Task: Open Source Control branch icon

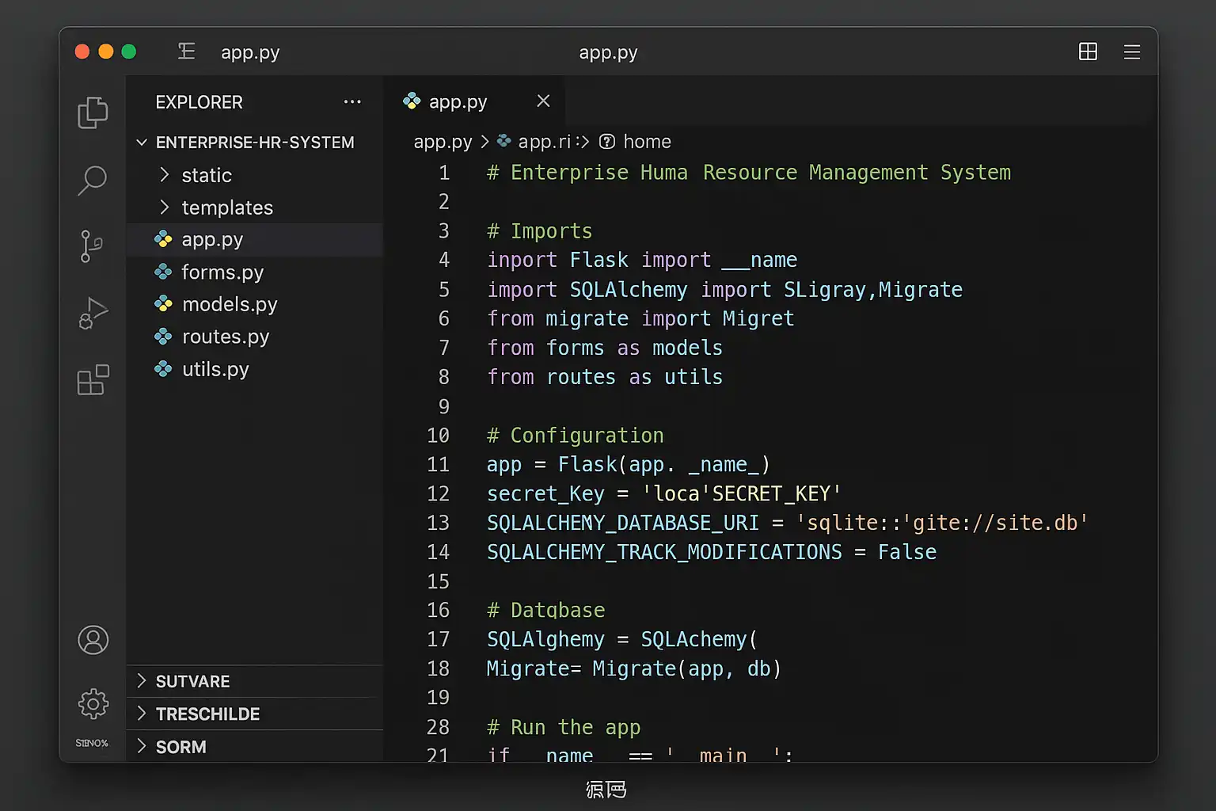Action: (92, 246)
